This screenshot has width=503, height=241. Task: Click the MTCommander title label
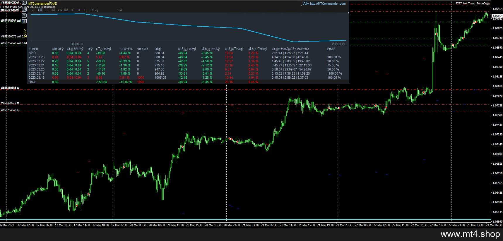click(42, 4)
